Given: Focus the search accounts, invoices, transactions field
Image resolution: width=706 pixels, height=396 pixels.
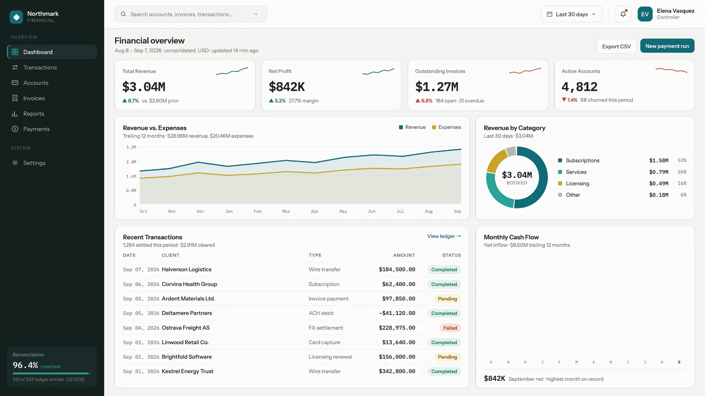Looking at the screenshot, I should [191, 14].
